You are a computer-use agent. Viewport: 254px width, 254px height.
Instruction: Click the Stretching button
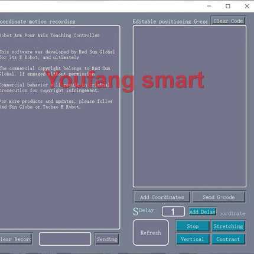click(x=228, y=226)
